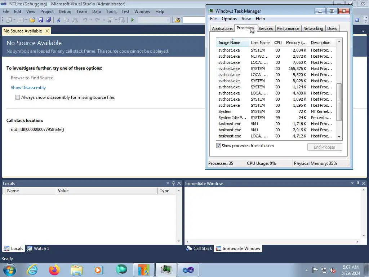Show hidden tray icons arrow
Viewport: 369px width, 277px height.
306,270
